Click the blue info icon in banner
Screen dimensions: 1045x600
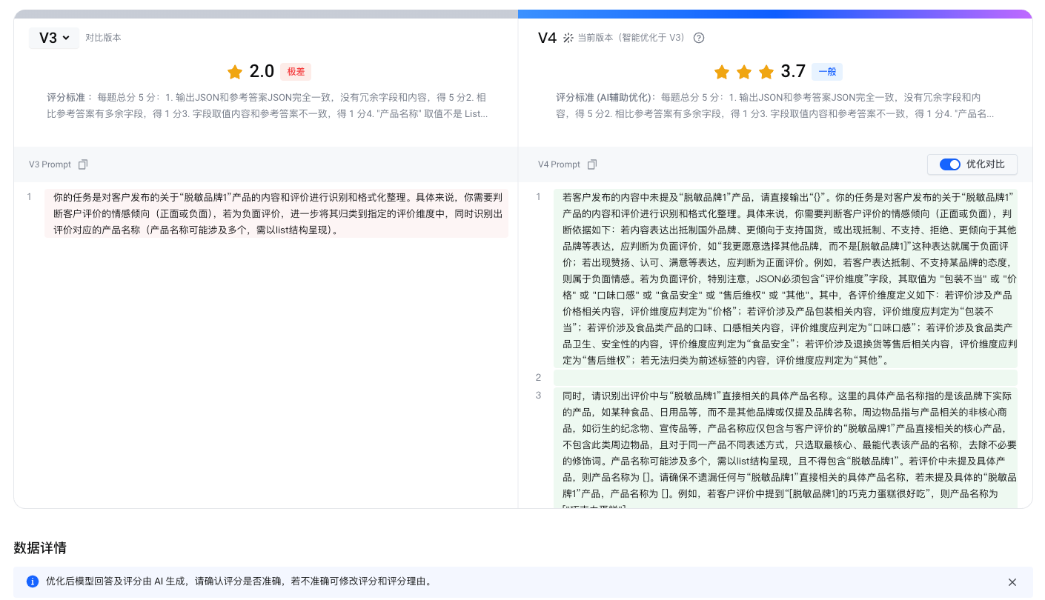coord(33,581)
